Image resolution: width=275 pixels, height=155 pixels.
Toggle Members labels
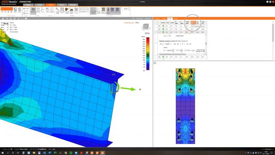click(33, 10)
